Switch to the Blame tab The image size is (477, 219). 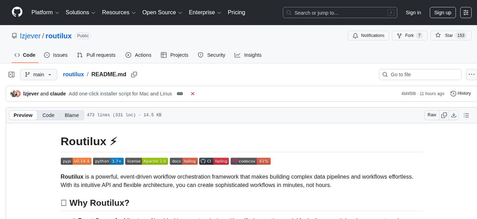point(72,115)
